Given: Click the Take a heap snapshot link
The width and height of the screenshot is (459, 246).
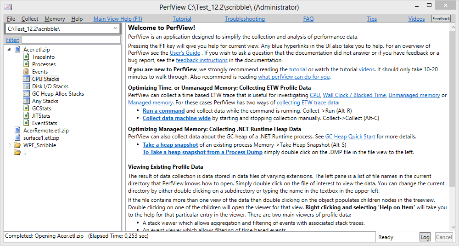Looking at the screenshot, I should (170, 145).
